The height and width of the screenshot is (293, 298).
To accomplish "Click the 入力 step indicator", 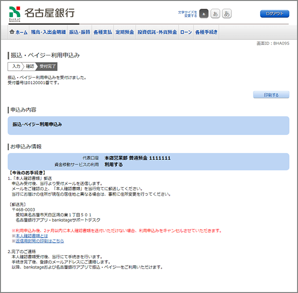I will (16, 66).
